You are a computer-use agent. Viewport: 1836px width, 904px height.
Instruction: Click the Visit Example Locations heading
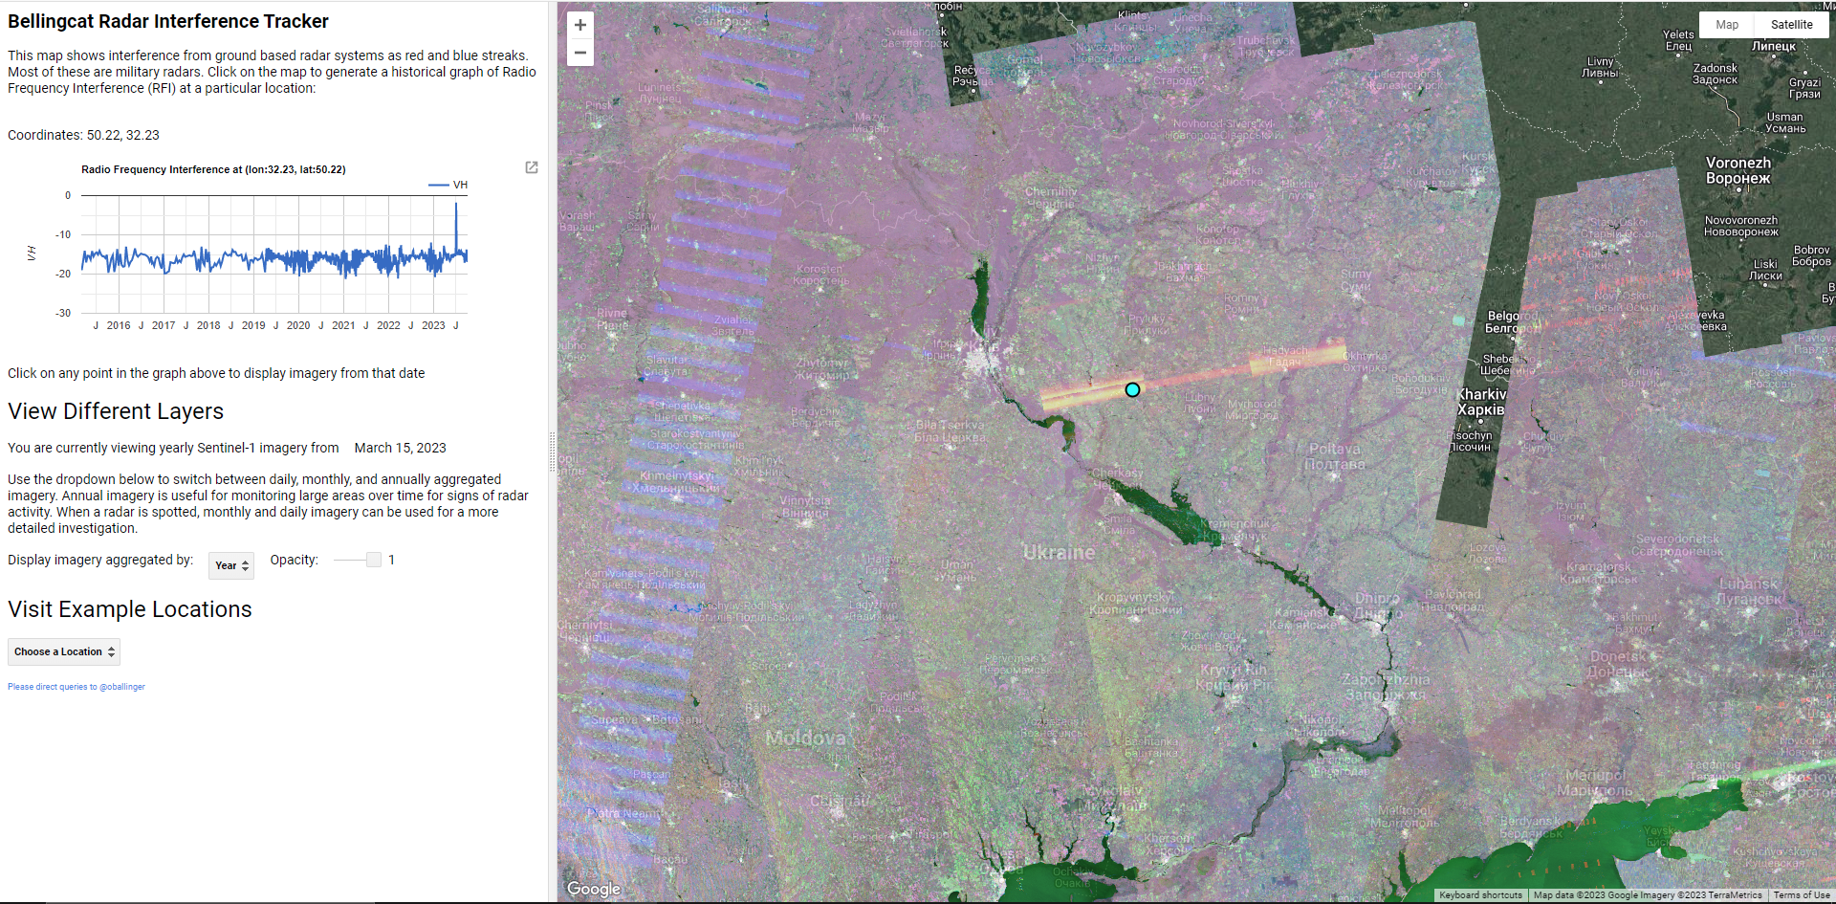click(x=130, y=609)
